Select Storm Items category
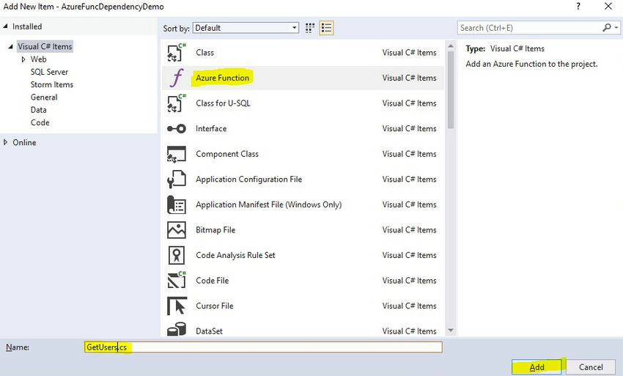The width and height of the screenshot is (623, 376). point(52,85)
